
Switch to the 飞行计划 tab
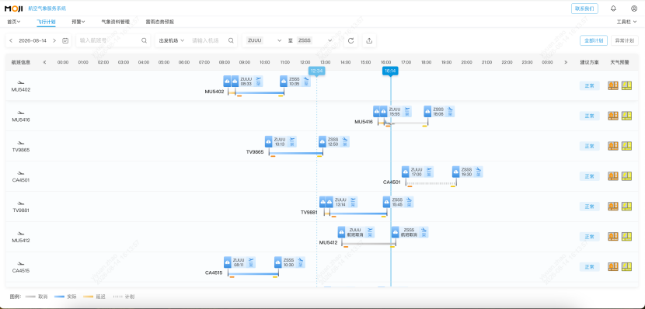coord(46,22)
